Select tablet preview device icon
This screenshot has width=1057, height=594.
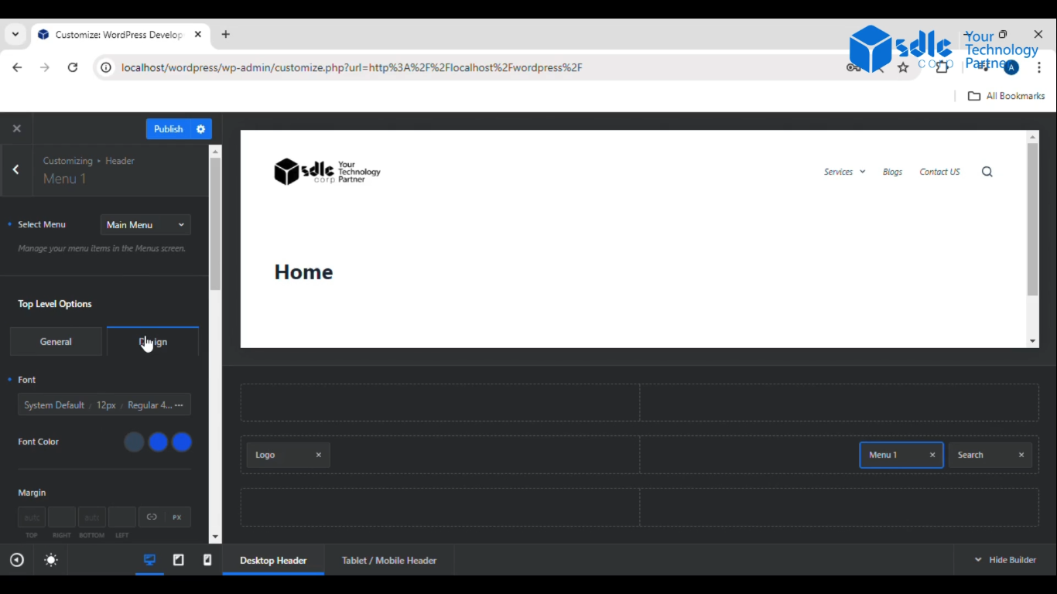[x=179, y=560]
